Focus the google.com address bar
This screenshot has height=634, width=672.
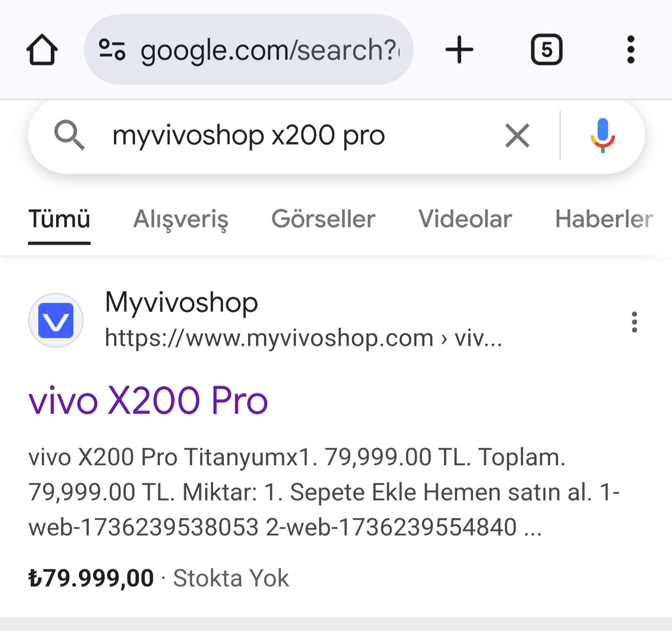click(x=249, y=50)
